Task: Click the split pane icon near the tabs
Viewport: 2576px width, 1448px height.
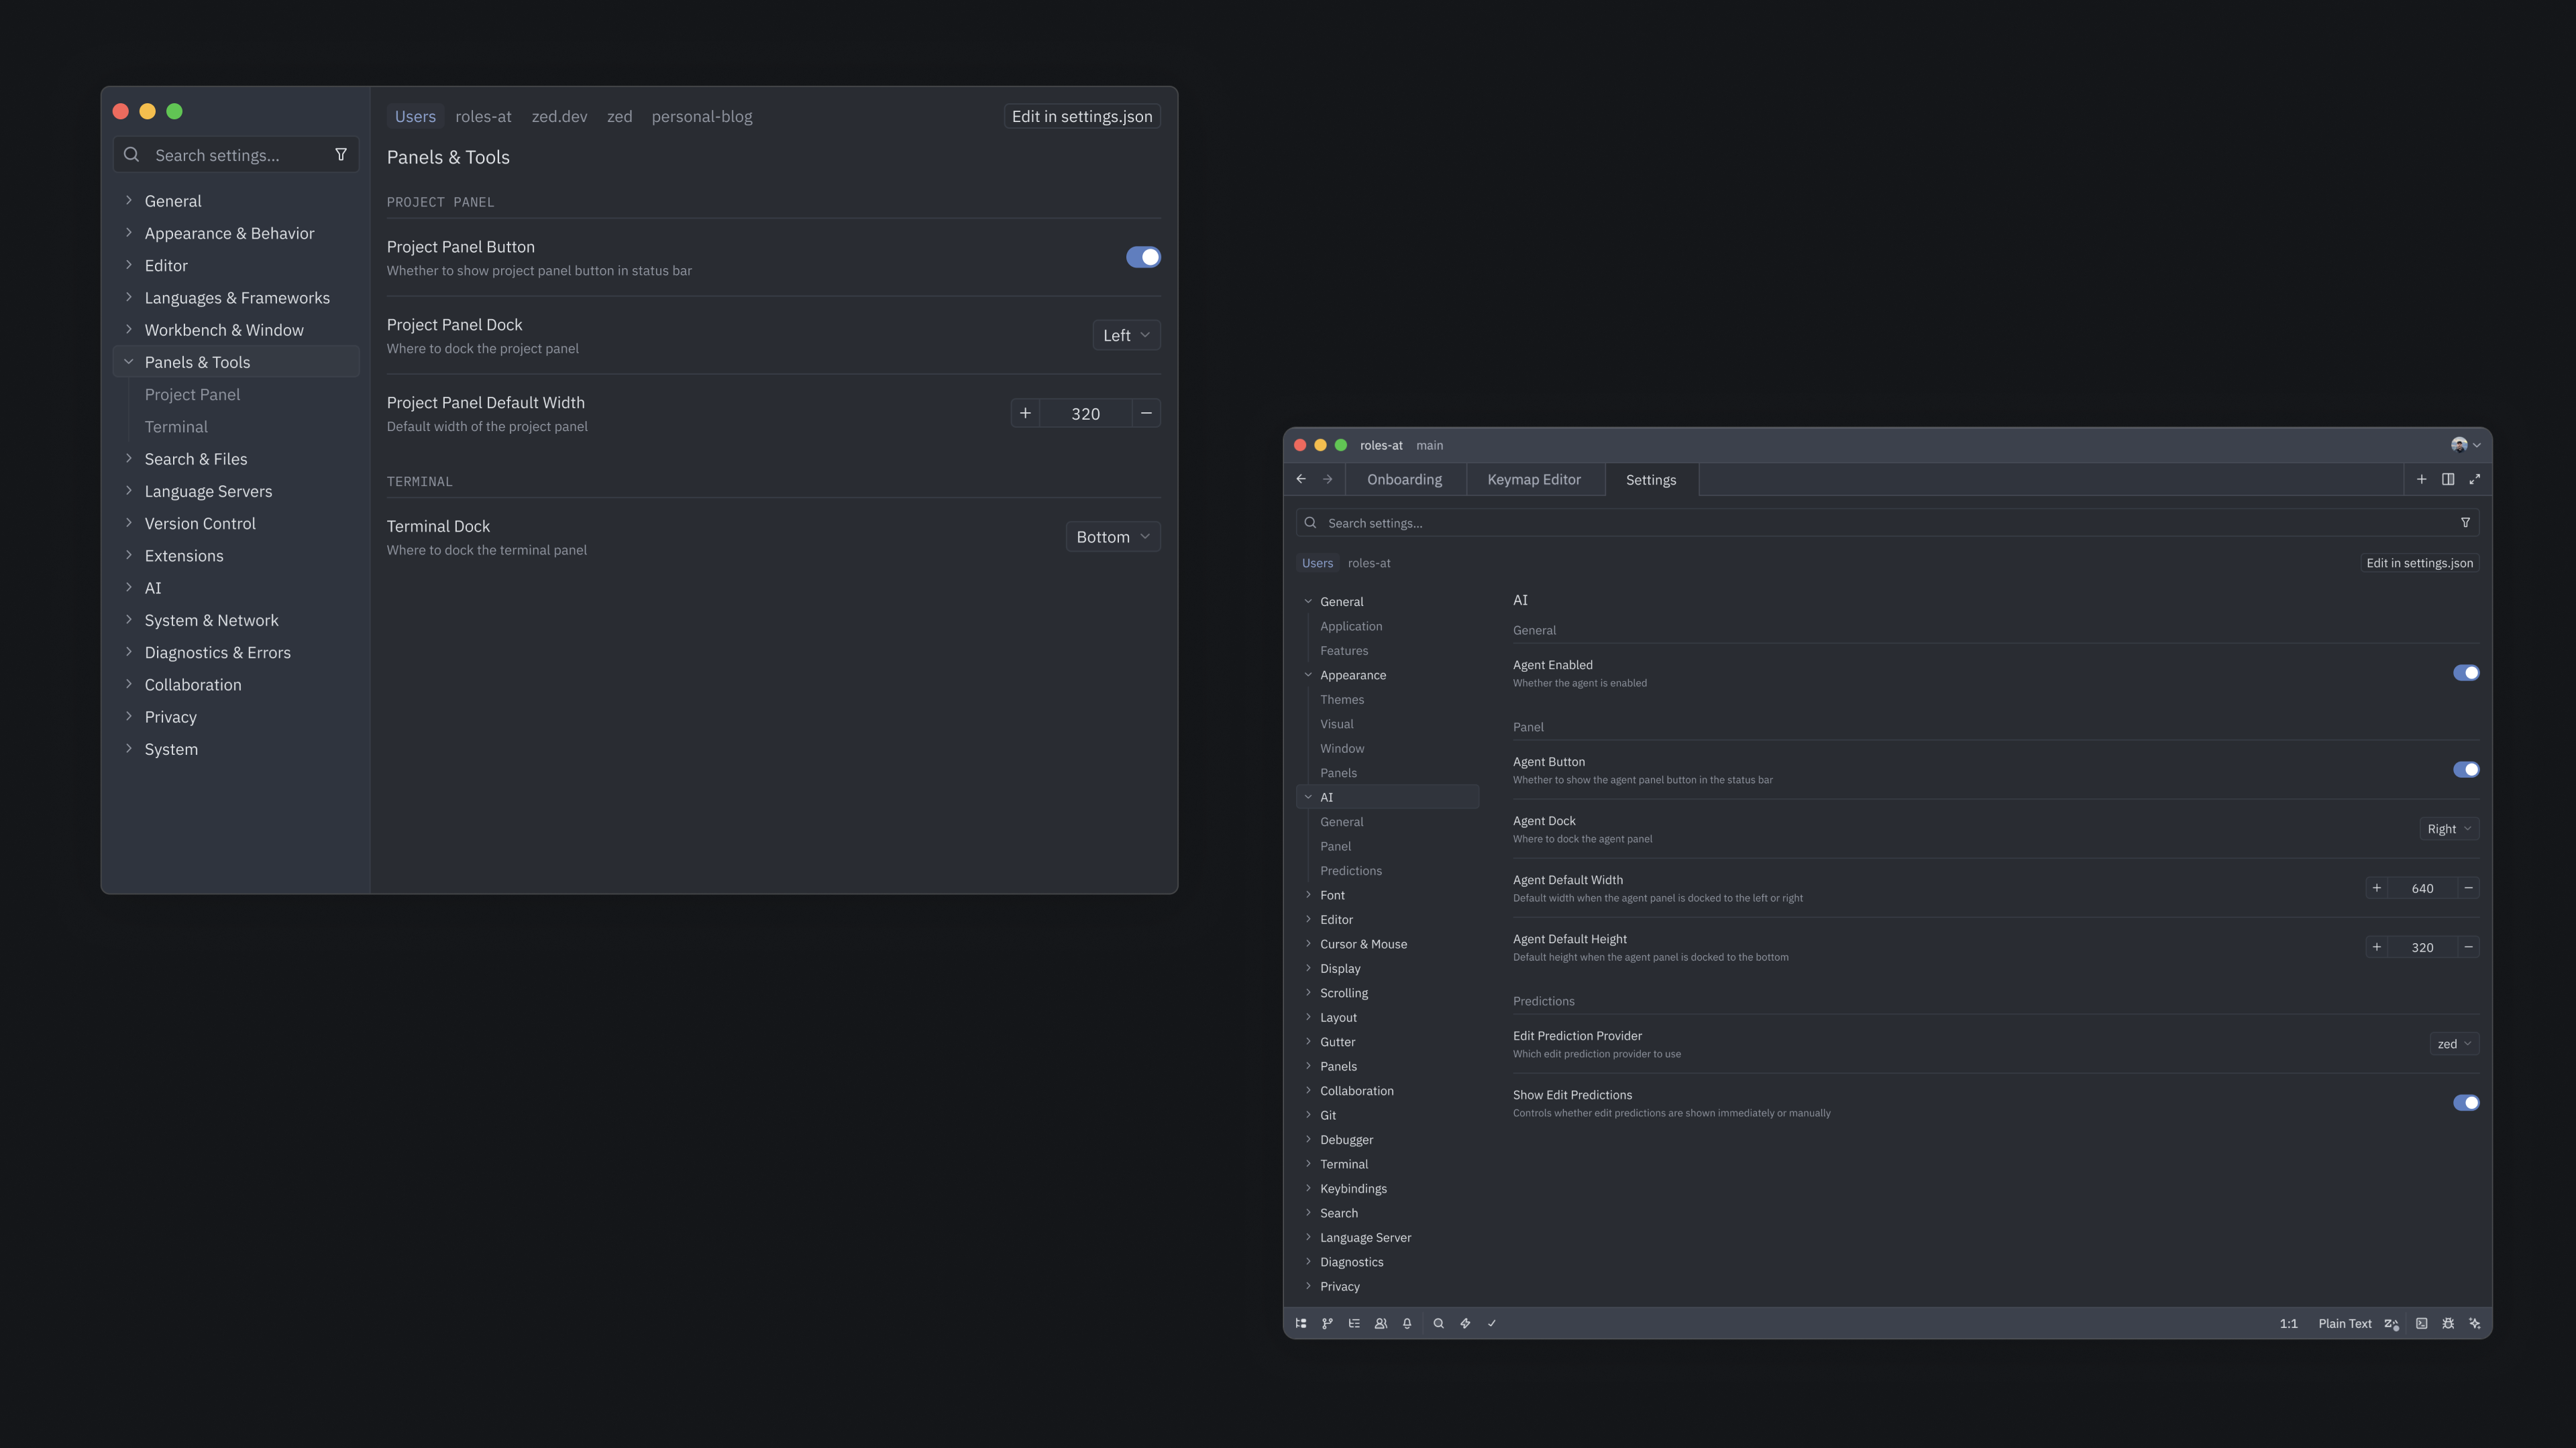Action: [2448, 479]
